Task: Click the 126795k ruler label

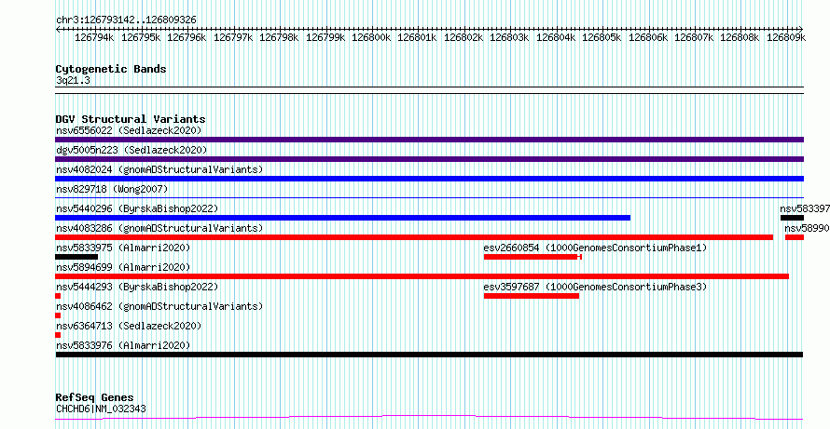Action: (140, 37)
